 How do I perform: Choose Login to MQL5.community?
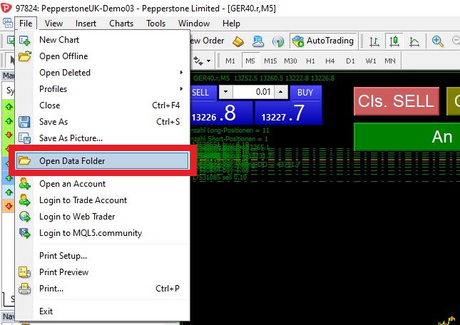[x=102, y=233]
